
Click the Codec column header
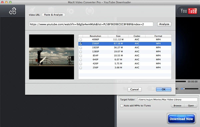click(x=137, y=36)
